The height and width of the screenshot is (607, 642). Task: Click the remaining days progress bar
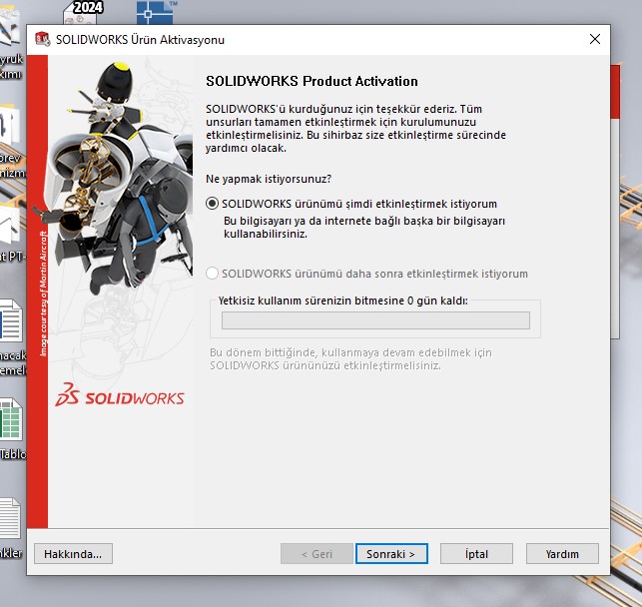click(375, 320)
